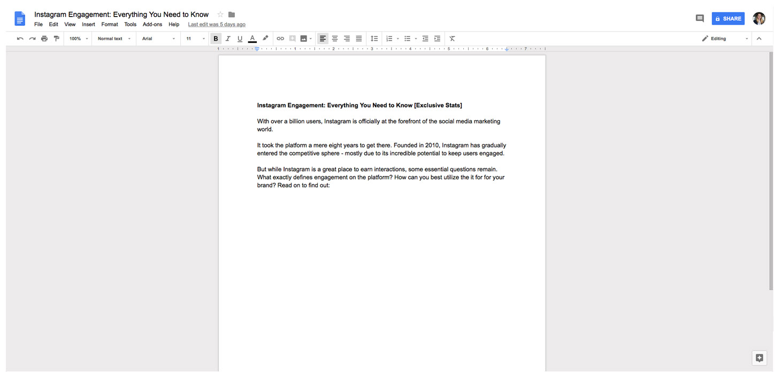Image resolution: width=781 pixels, height=380 pixels.
Task: Open the Arial font dropdown
Action: click(x=158, y=38)
